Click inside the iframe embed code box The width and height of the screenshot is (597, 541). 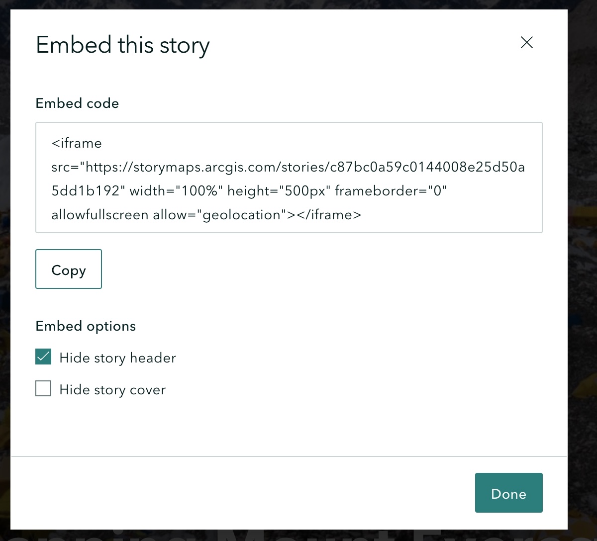289,178
